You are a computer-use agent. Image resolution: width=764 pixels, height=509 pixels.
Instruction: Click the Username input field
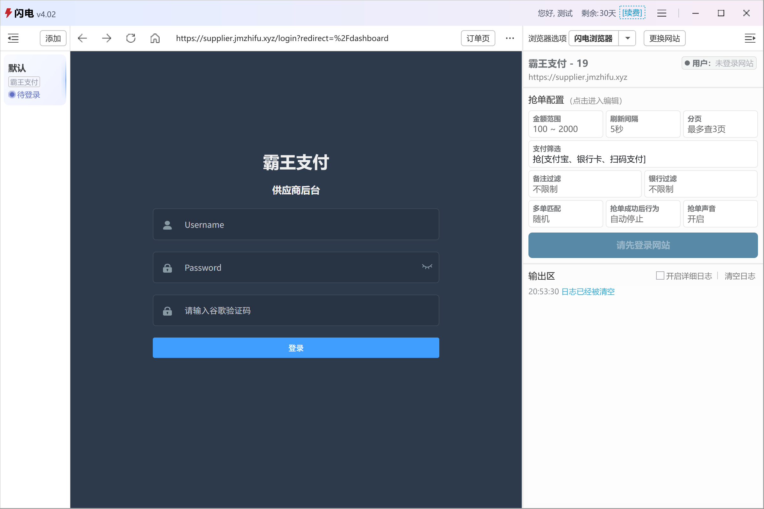[296, 225]
